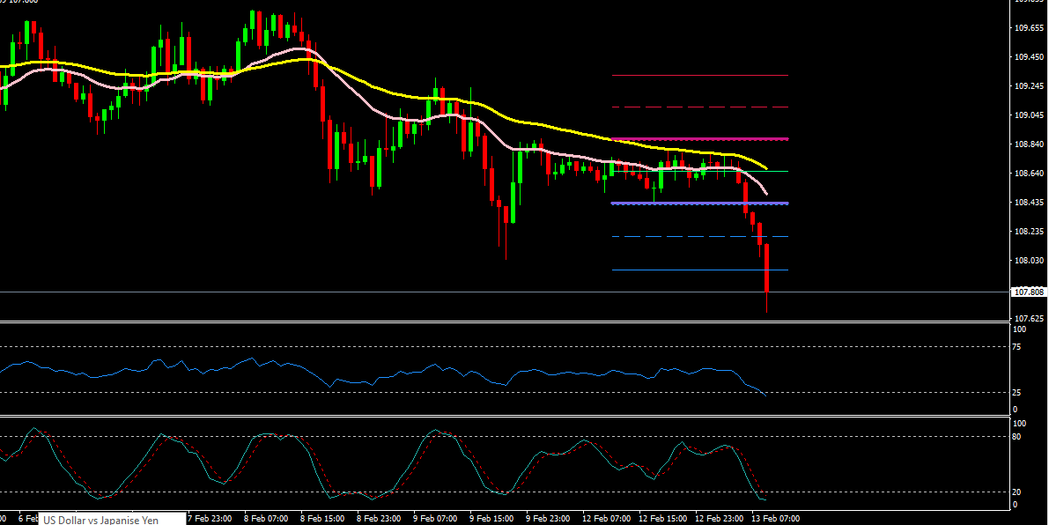Click the last large red candlestick

click(x=766, y=268)
